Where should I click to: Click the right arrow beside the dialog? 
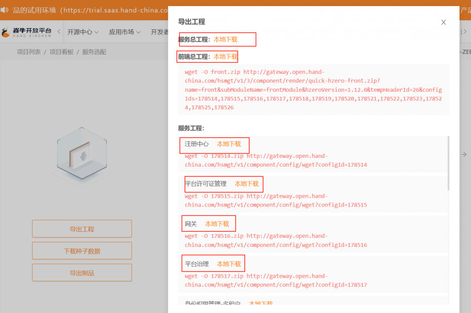click(x=464, y=155)
